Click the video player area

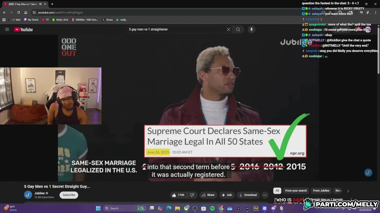(x=189, y=108)
